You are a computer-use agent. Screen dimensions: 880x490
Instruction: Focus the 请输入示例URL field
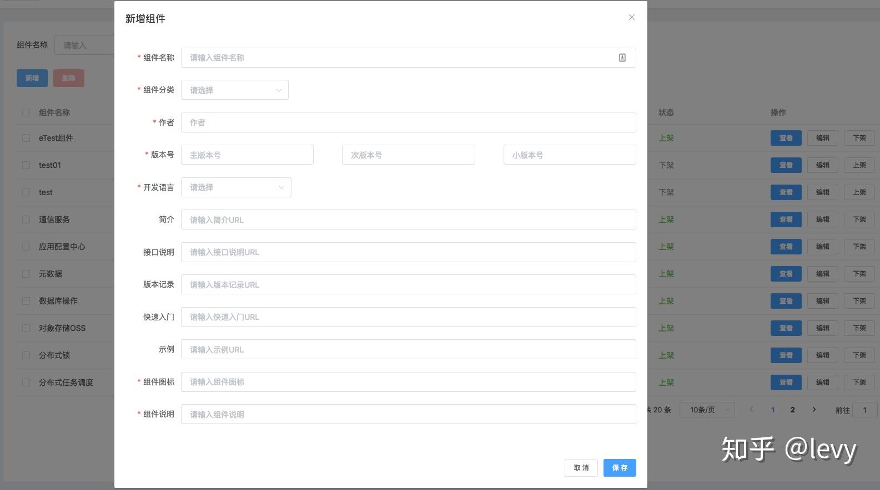[x=409, y=349]
